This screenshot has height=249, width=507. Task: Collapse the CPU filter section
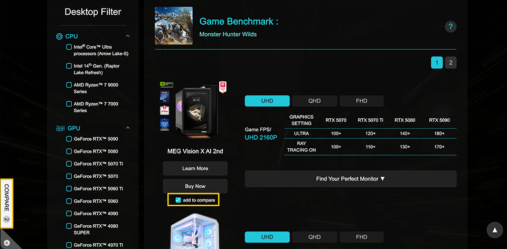tap(128, 36)
